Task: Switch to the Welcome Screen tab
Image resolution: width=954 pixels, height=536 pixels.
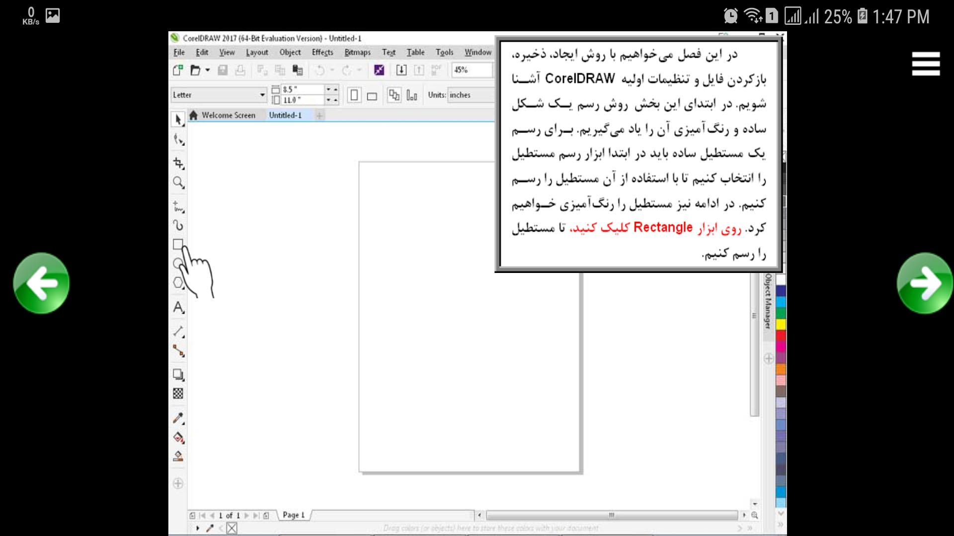Action: point(223,115)
